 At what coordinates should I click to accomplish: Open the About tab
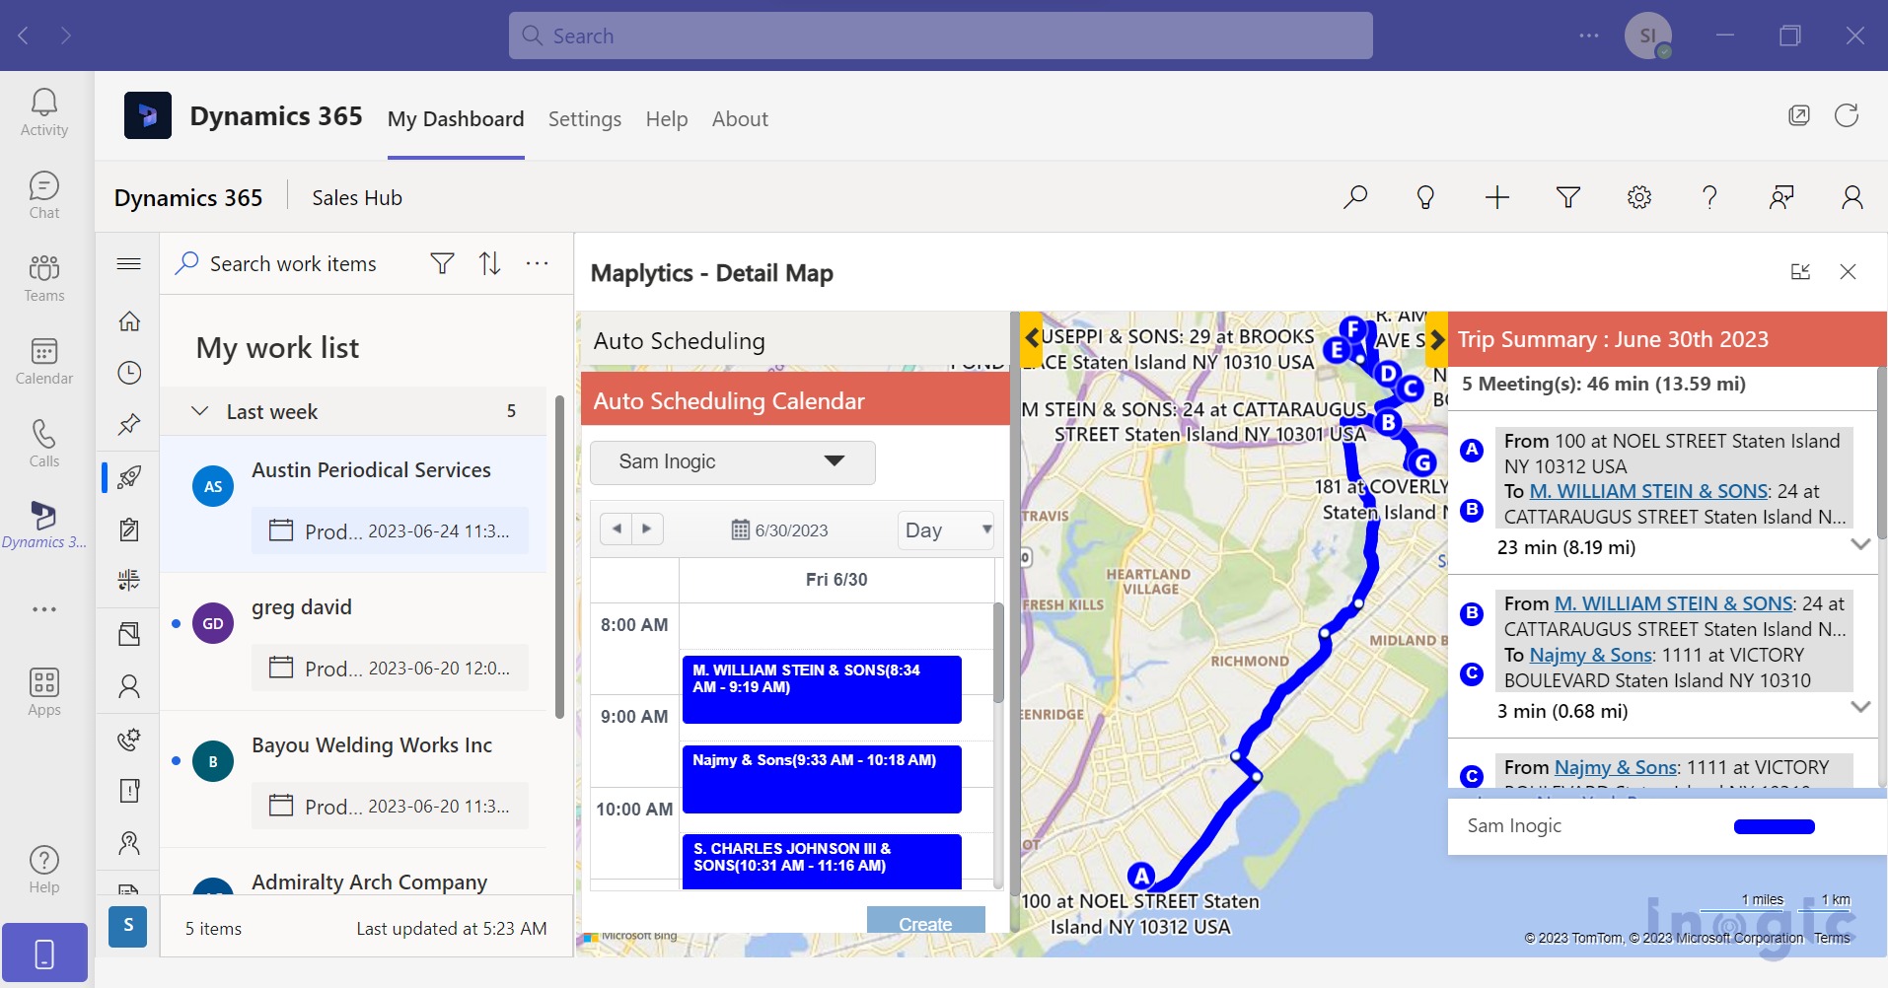(x=740, y=119)
